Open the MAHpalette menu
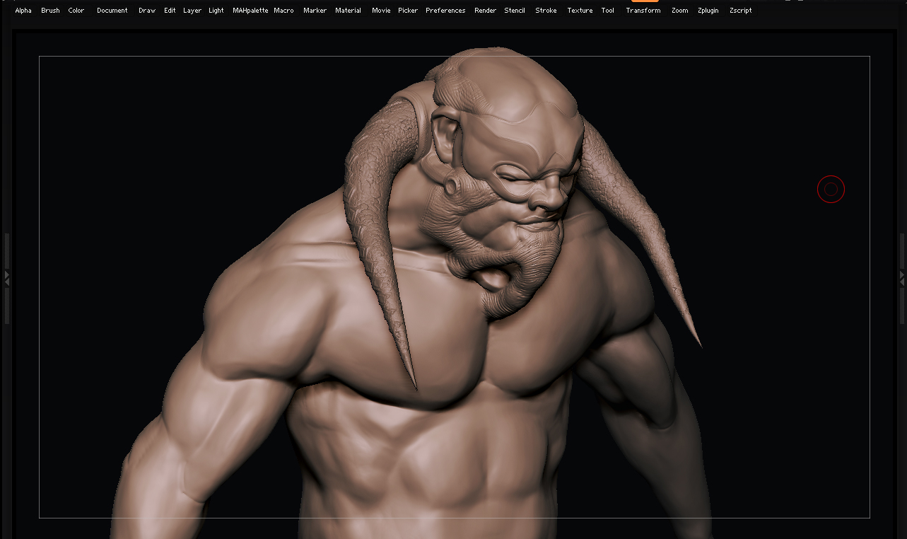Viewport: 907px width, 539px height. click(x=250, y=11)
